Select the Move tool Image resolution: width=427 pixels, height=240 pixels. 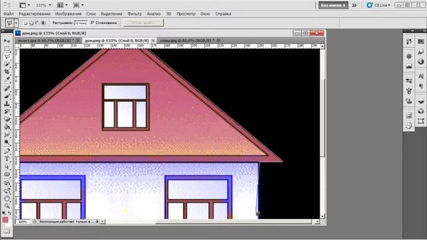pos(7,41)
